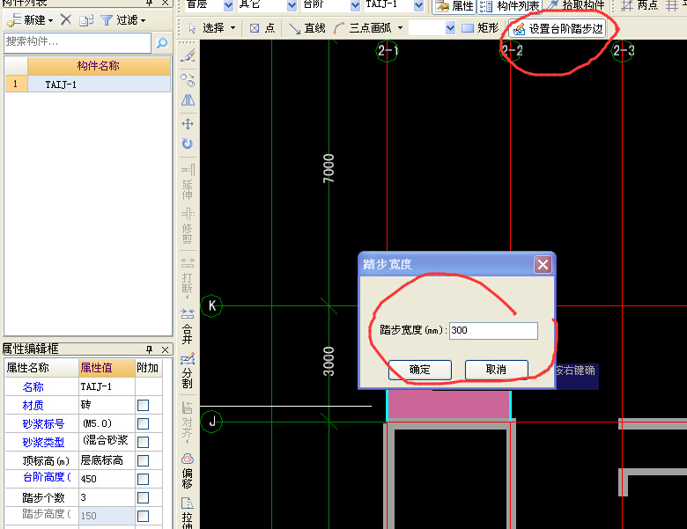Select TAIJ-1 row in component list
687x529 pixels.
tap(99, 84)
